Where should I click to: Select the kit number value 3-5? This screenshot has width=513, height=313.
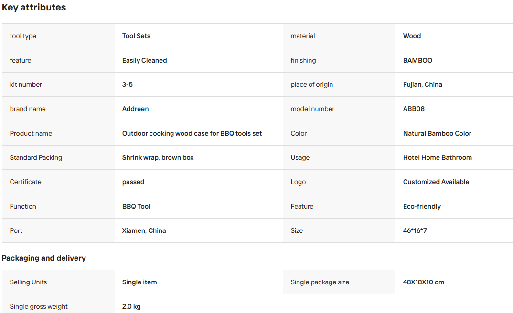pos(127,84)
